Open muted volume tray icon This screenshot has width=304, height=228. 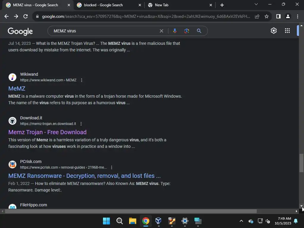(x=268, y=221)
